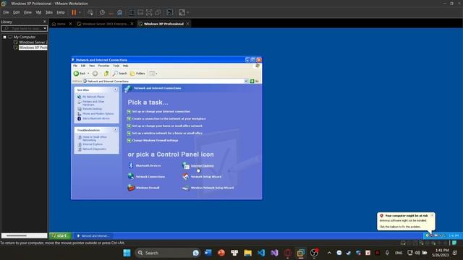Image resolution: width=463 pixels, height=260 pixels.
Task: Collapse the See Also panel chevron
Action: [x=116, y=90]
